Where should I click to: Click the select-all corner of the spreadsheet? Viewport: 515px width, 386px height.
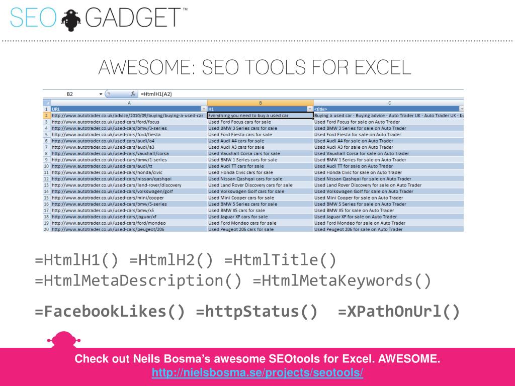47,103
